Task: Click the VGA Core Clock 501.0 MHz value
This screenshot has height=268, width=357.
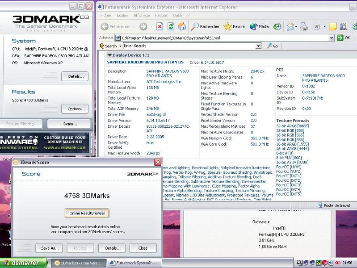Action: pyautogui.click(x=260, y=144)
